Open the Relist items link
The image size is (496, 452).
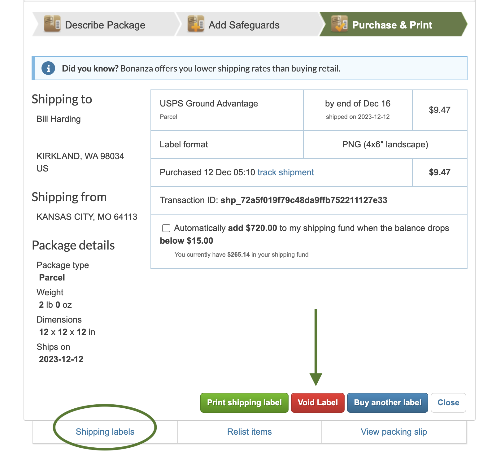pos(250,432)
